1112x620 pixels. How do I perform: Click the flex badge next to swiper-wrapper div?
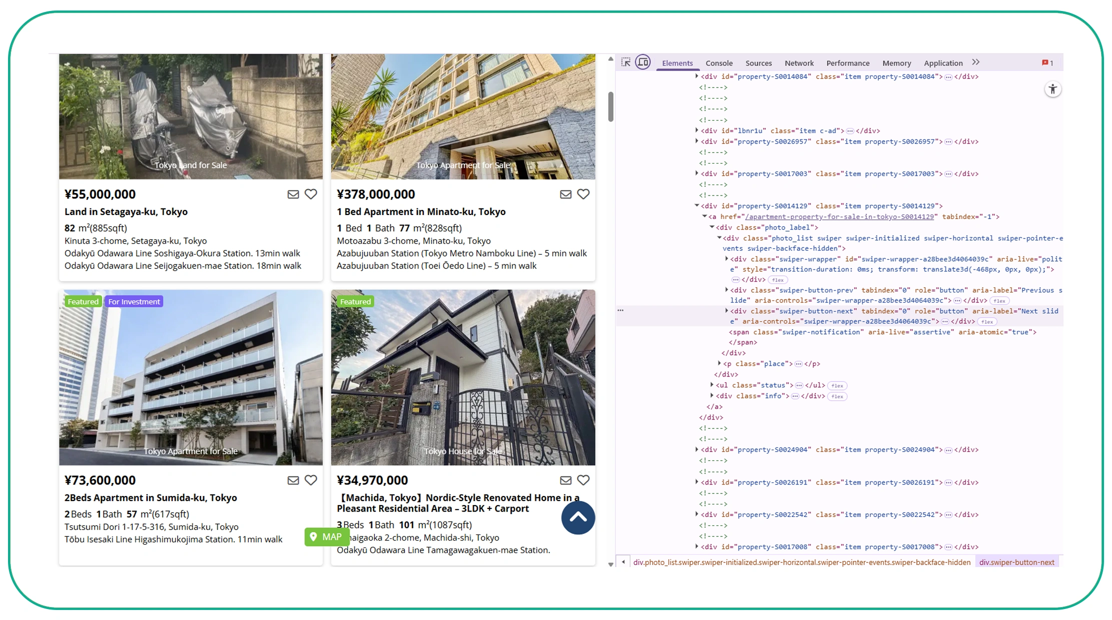click(x=777, y=279)
